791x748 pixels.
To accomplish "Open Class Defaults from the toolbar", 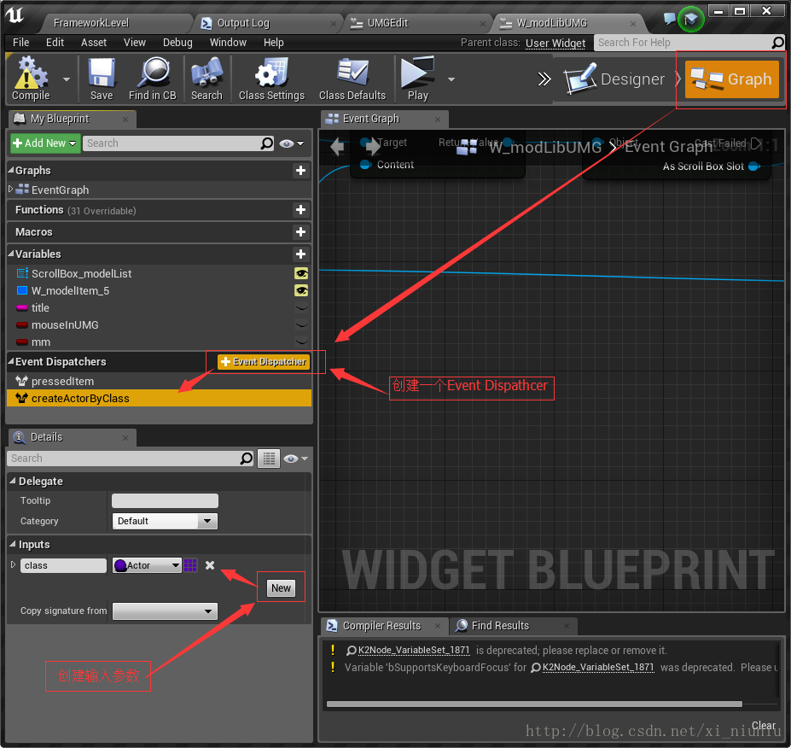I will [x=352, y=79].
